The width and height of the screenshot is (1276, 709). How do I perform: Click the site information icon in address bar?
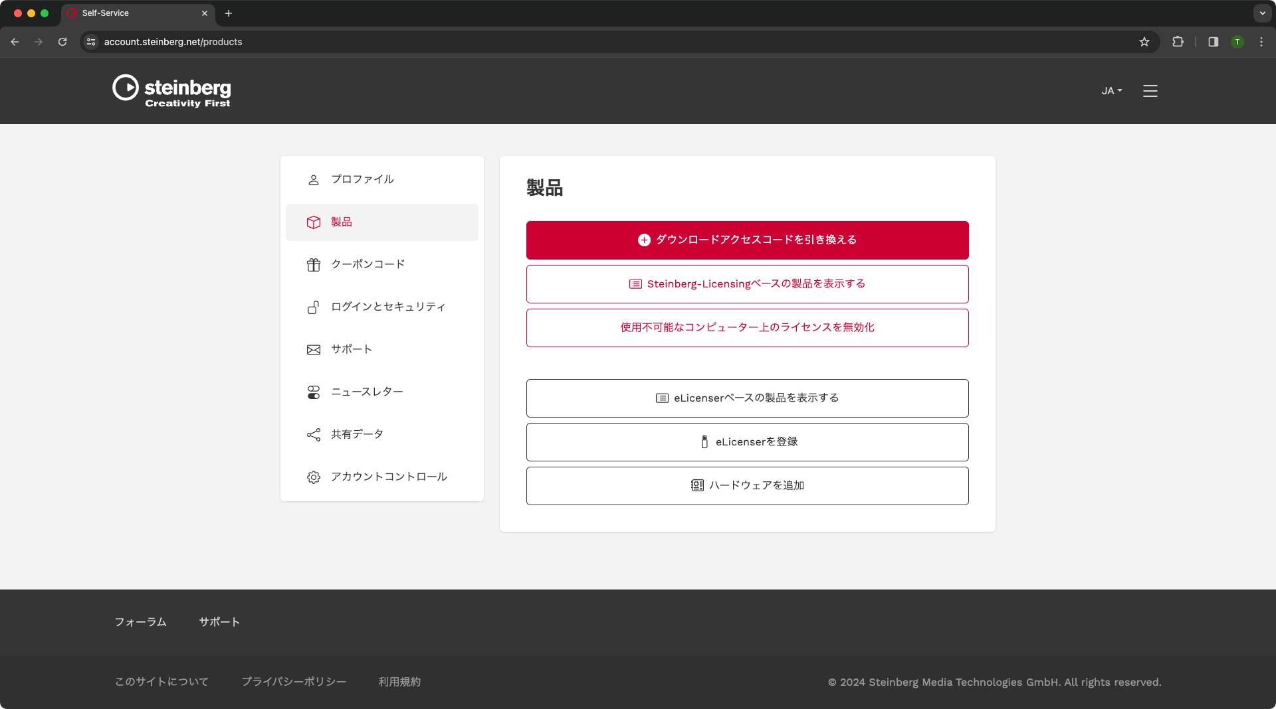(91, 42)
